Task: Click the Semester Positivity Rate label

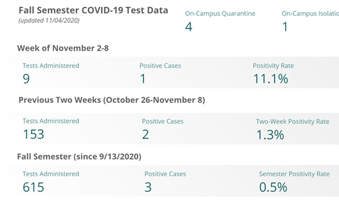Action: [294, 174]
